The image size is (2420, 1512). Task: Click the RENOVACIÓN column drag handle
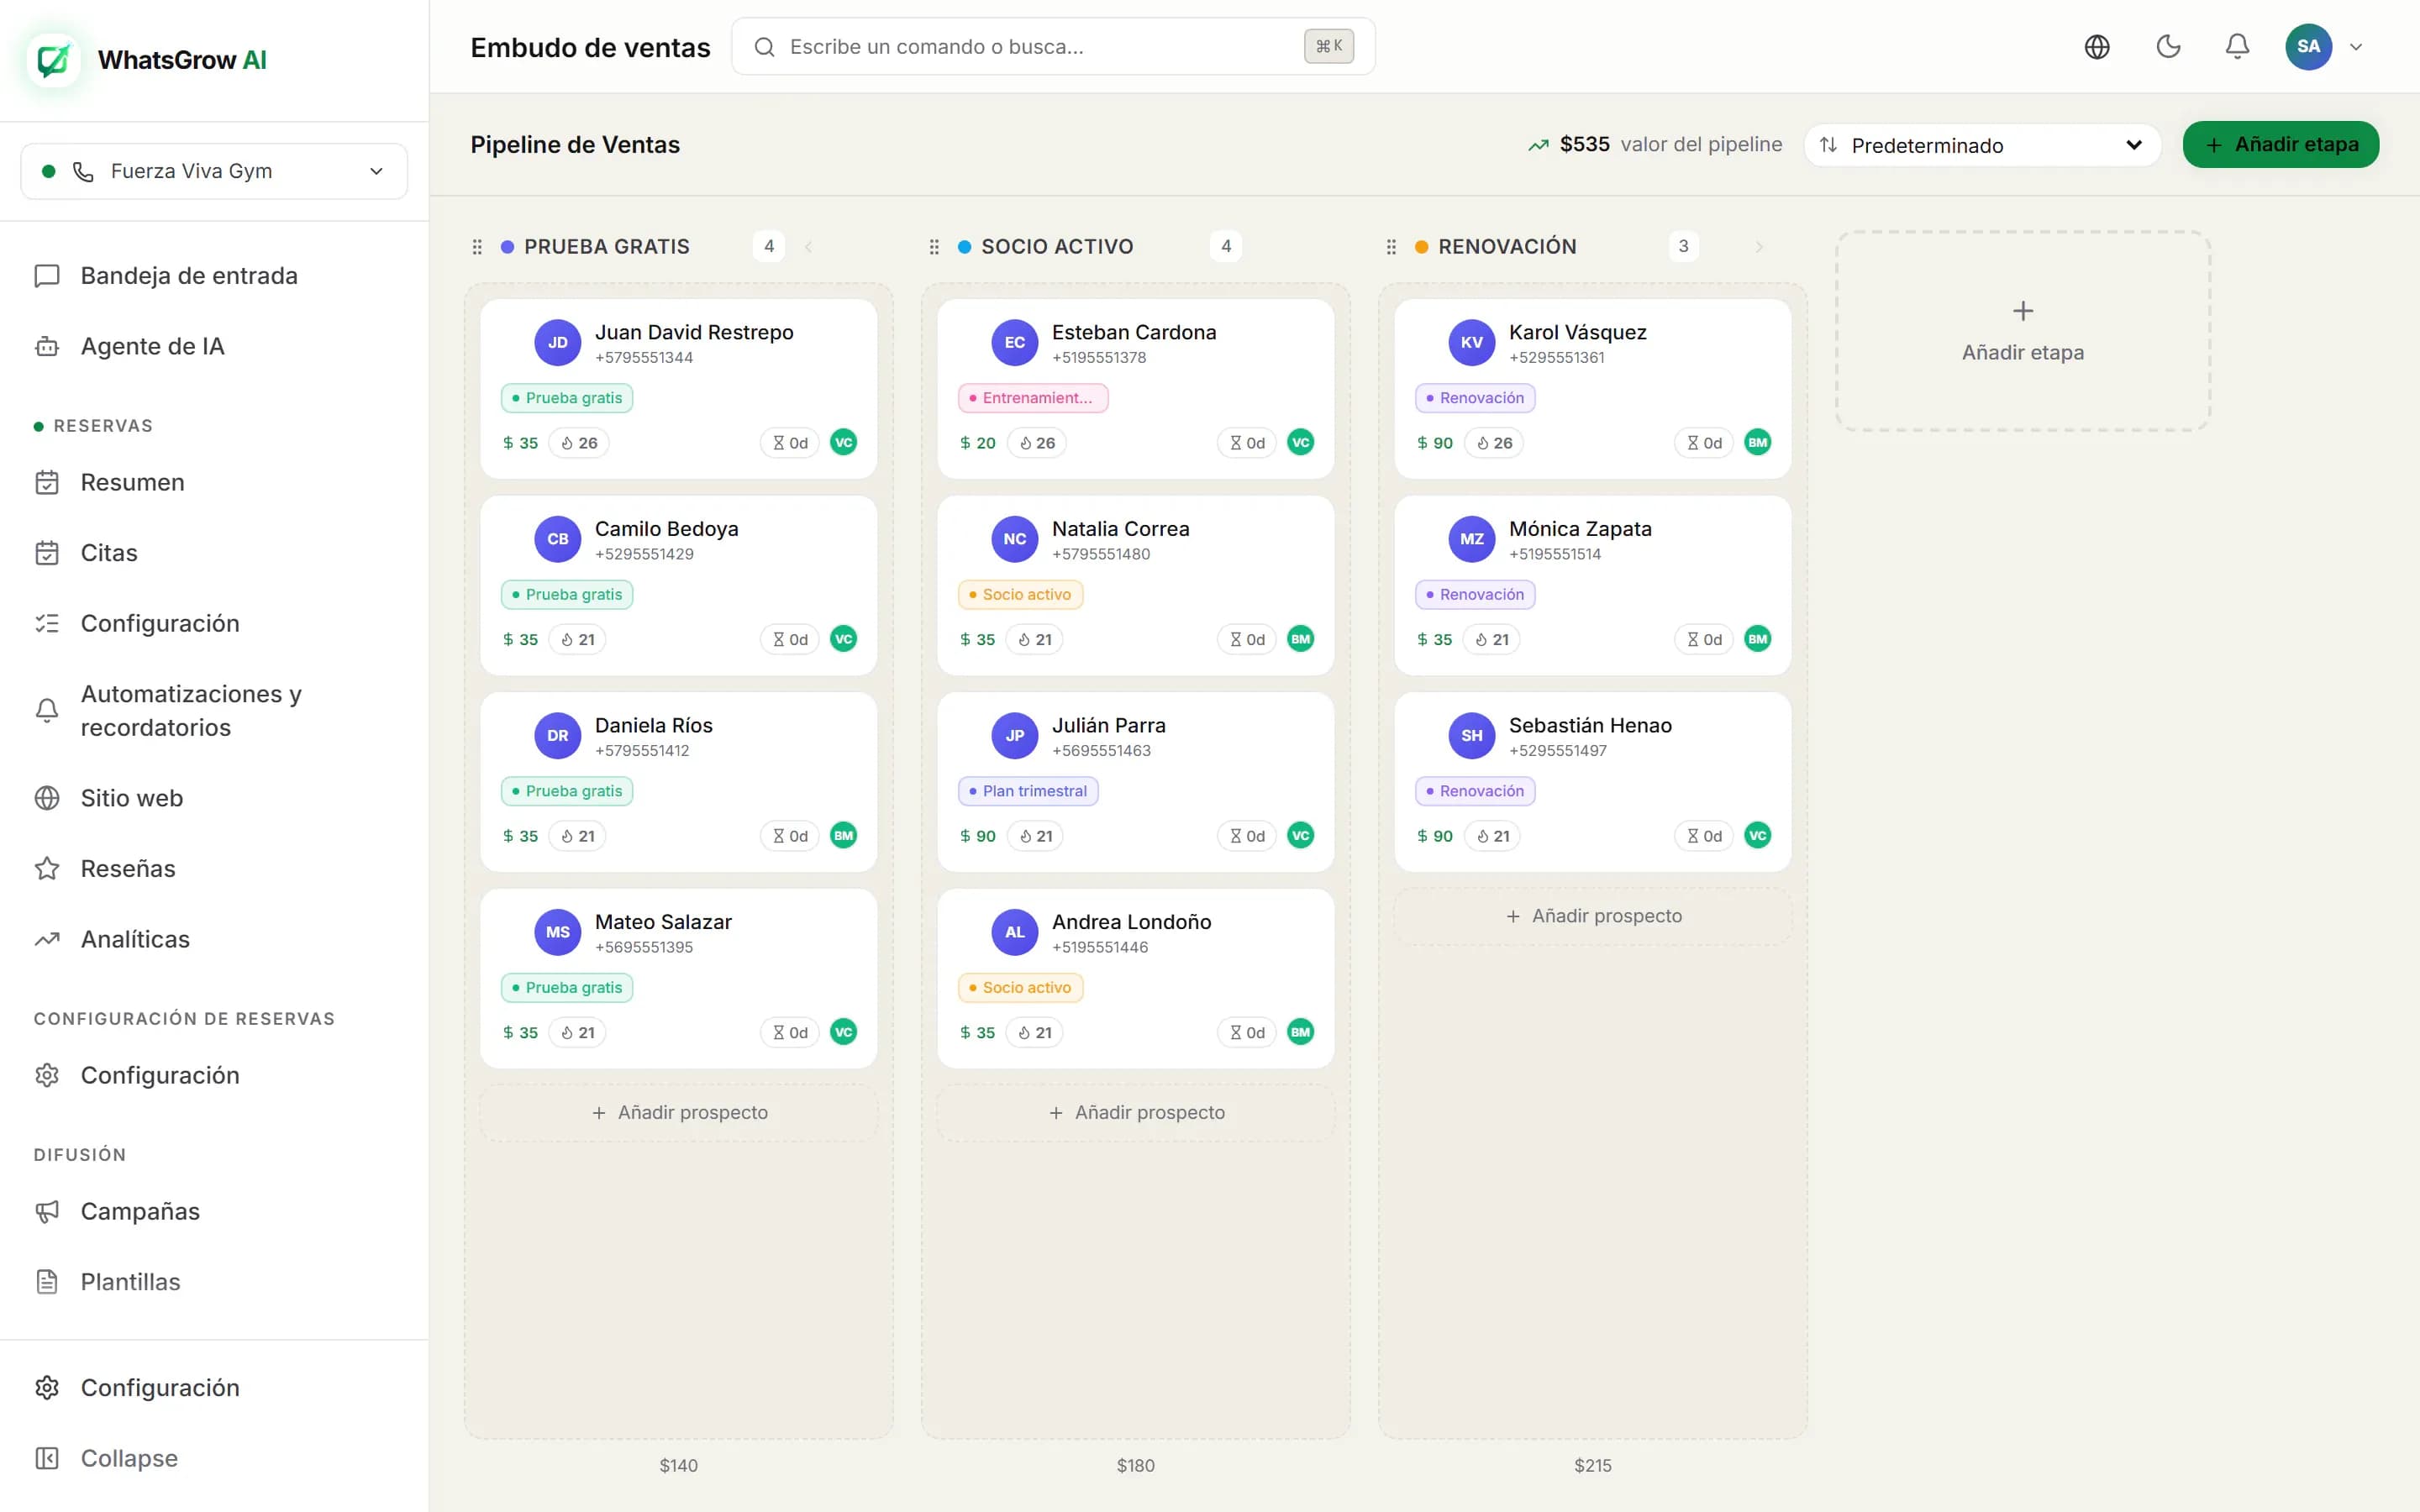1391,247
